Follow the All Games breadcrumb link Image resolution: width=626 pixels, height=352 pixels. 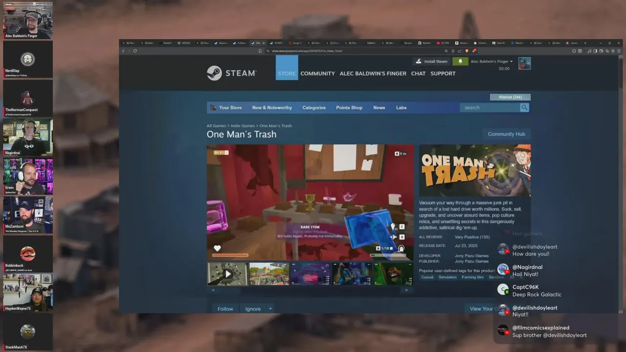tap(216, 126)
